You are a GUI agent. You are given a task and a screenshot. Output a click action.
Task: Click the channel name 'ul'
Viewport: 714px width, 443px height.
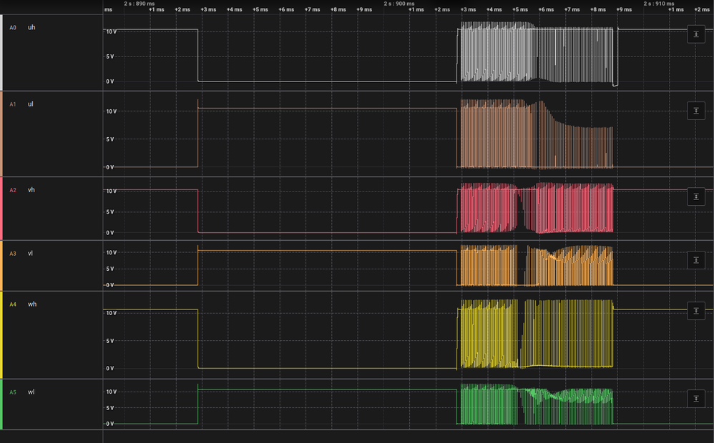click(x=31, y=104)
